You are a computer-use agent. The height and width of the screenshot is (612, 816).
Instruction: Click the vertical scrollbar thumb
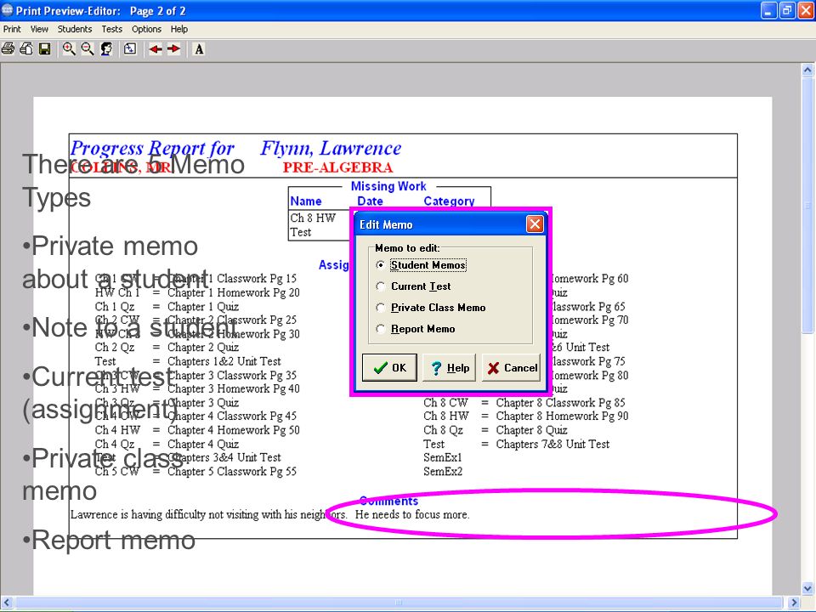(x=807, y=206)
